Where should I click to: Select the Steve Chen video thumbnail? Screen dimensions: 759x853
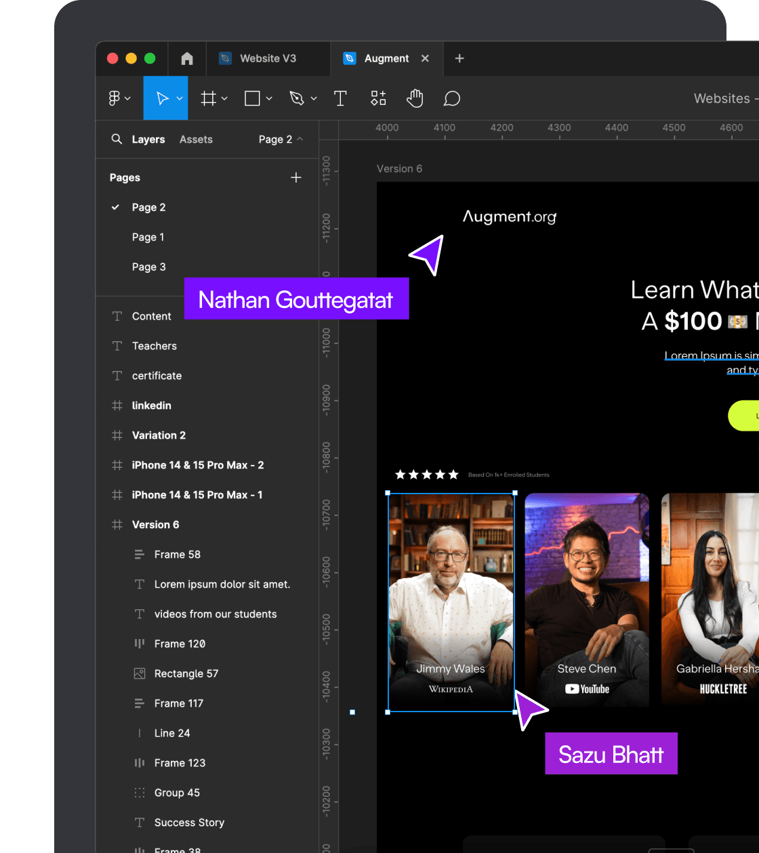pos(587,599)
